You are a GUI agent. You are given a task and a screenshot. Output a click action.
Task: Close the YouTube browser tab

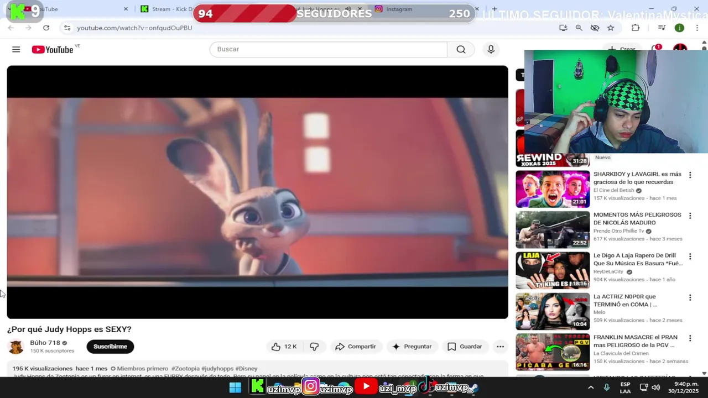[126, 9]
